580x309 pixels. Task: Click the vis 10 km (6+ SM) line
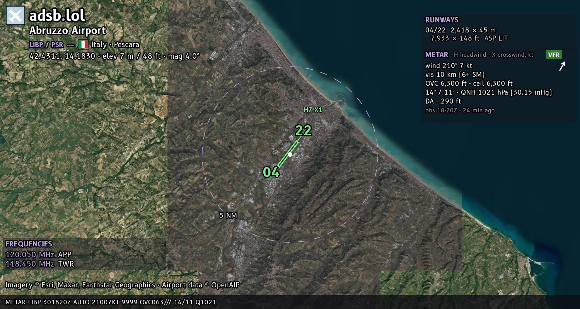[455, 75]
